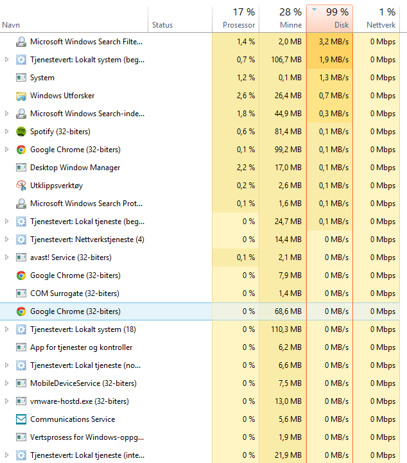
Task: Select the Utklippsverktøy process name
Action: tap(56, 186)
